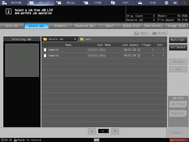Click the All Select button
Screen dimensions: 189x142
point(178,47)
